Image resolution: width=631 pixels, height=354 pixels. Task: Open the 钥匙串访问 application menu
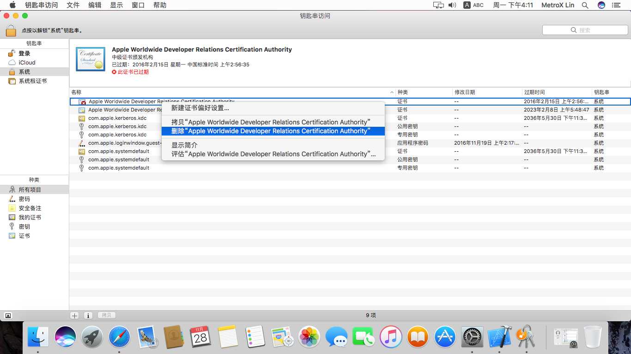42,5
